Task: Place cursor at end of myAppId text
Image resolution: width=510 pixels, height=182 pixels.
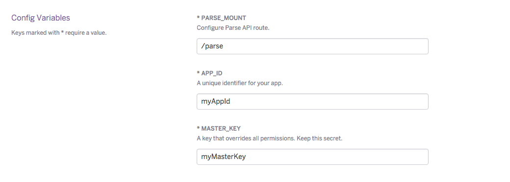Action: coord(231,102)
